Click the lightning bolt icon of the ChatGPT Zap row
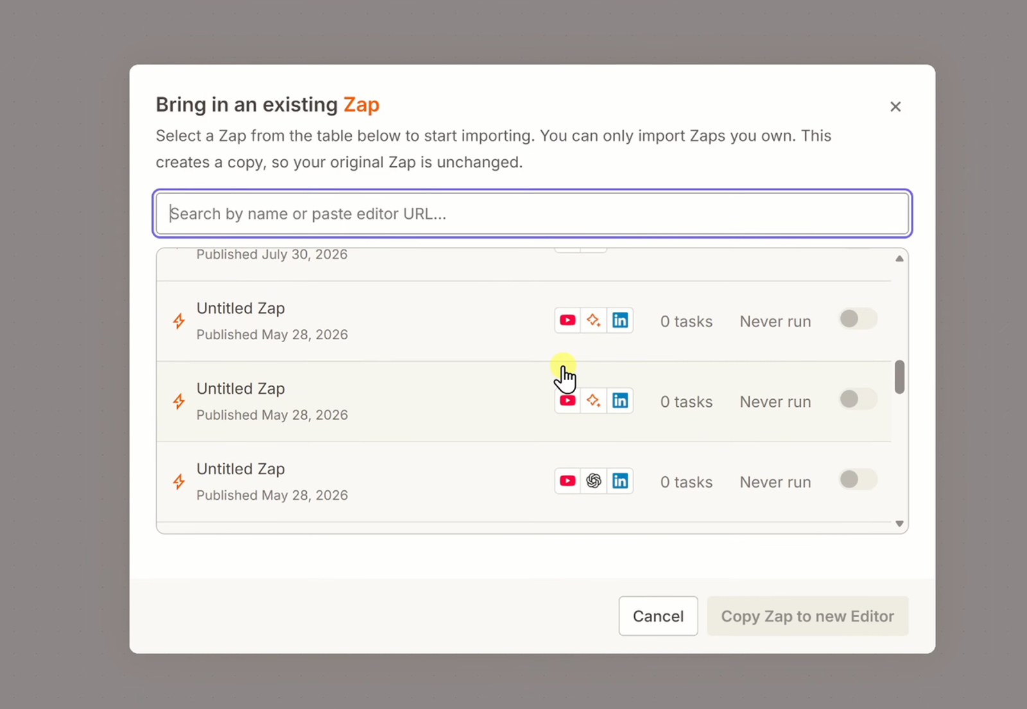 179,482
